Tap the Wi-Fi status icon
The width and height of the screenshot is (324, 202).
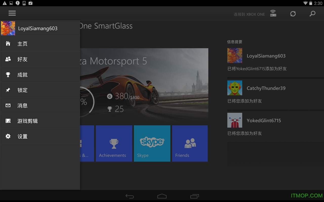point(305,3)
